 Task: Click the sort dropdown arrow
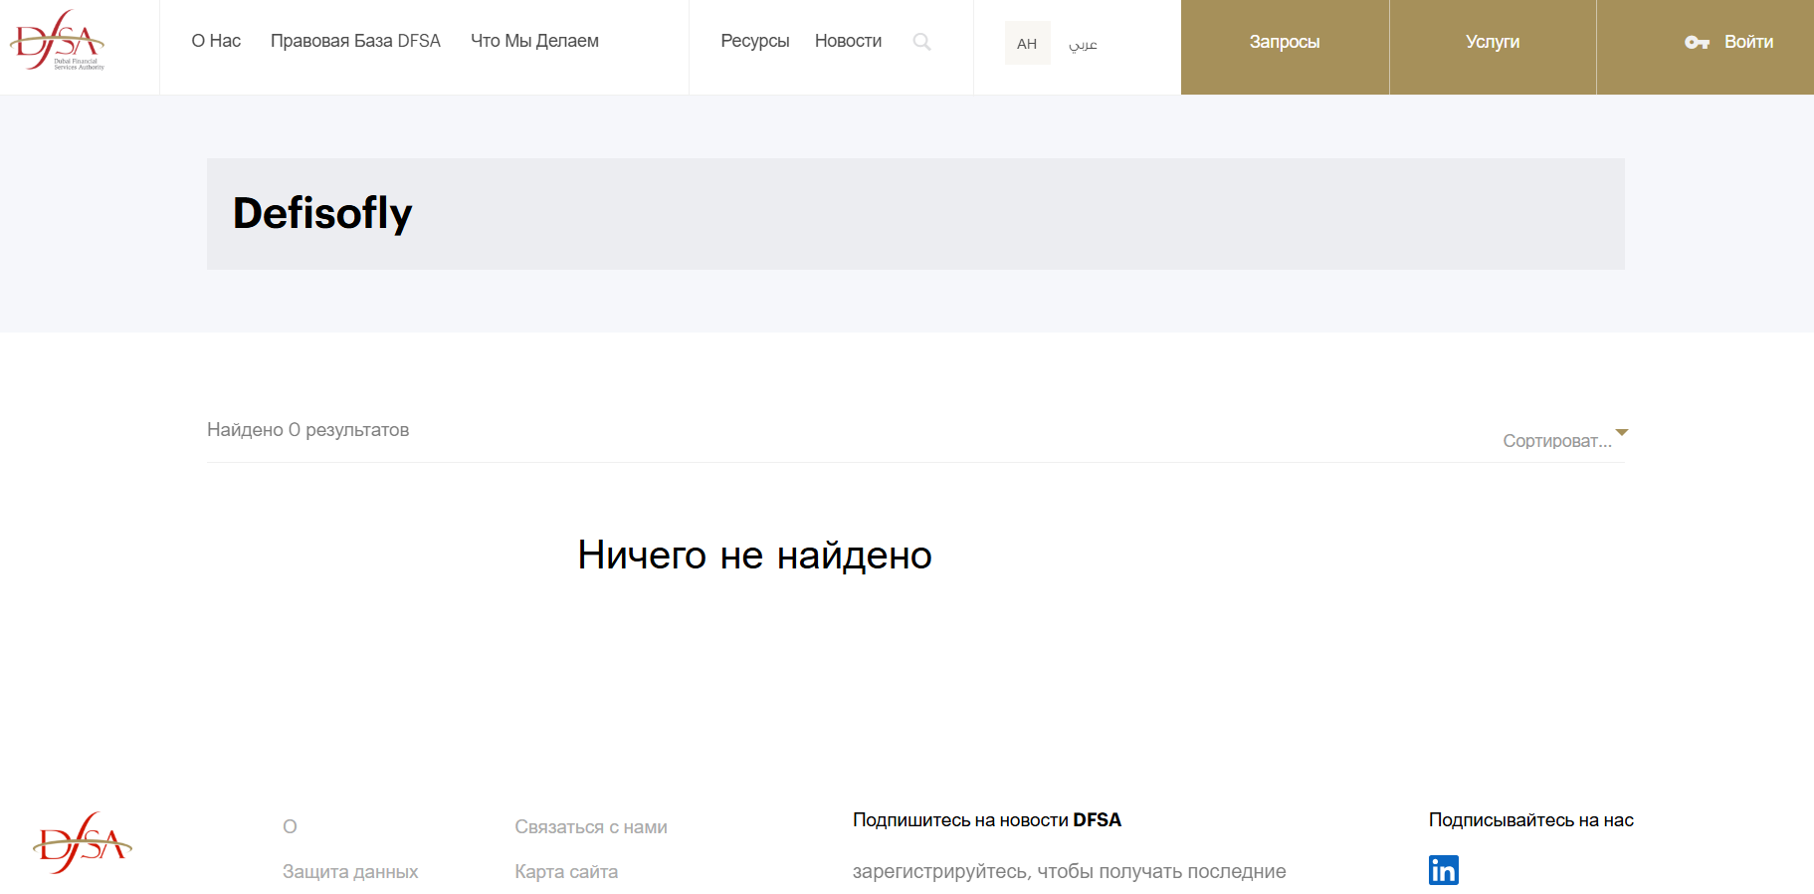tap(1622, 432)
